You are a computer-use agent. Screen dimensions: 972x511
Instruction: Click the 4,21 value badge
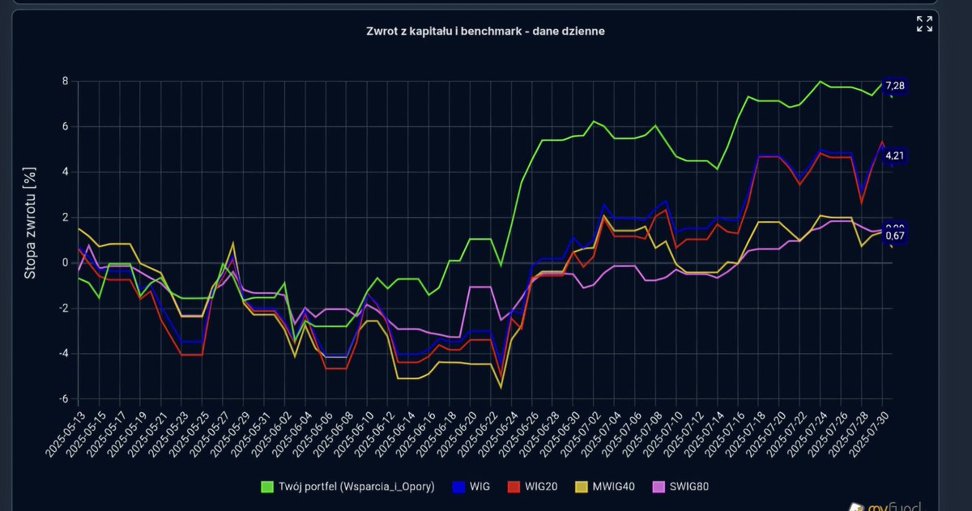click(895, 155)
